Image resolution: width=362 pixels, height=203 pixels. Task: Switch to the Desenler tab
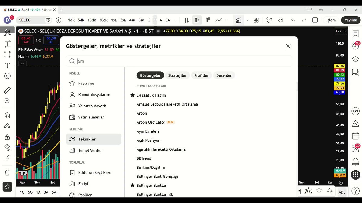click(x=224, y=75)
